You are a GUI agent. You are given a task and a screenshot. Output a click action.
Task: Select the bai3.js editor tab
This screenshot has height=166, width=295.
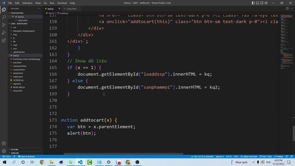point(51,9)
